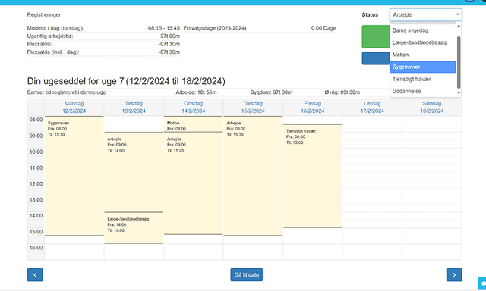Open Monday's Sygefravær 08:00-15:30 entry
Viewport: 486px width, 291px height.
tap(74, 176)
